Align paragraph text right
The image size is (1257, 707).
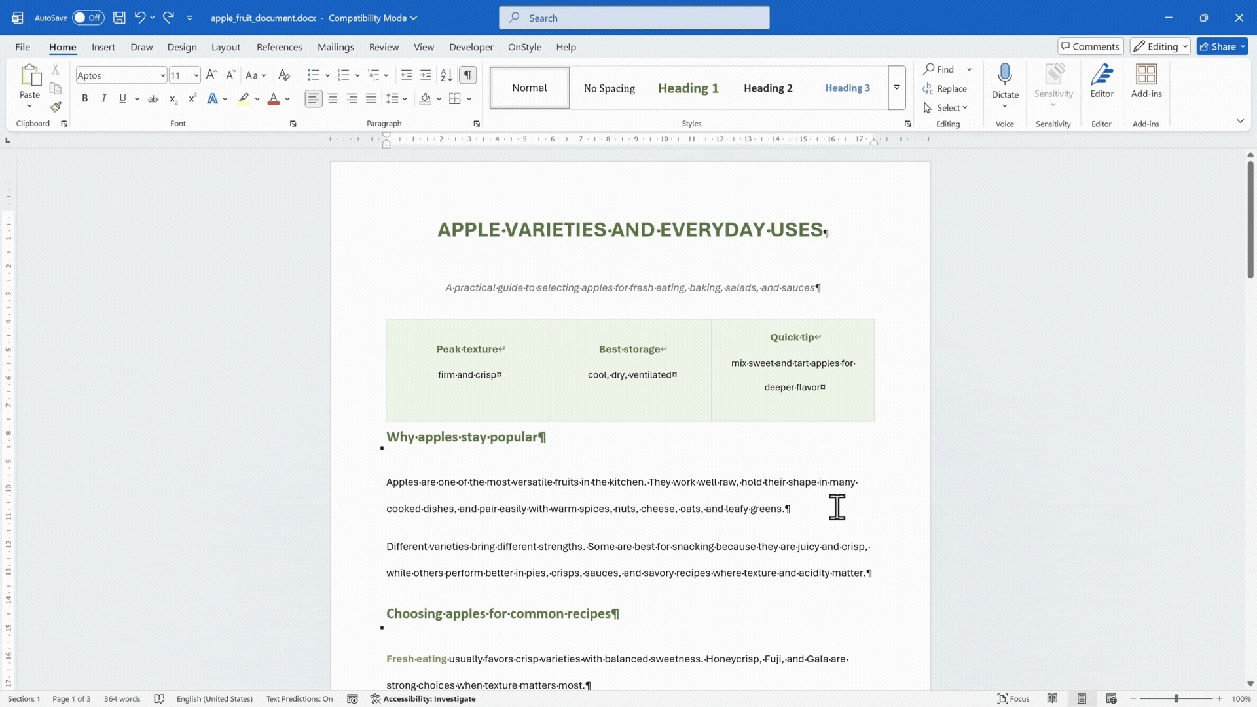pos(352,99)
